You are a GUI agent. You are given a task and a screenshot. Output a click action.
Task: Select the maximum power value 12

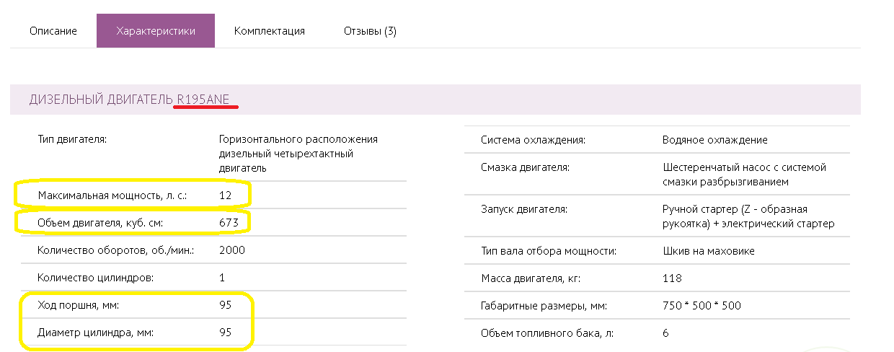226,195
